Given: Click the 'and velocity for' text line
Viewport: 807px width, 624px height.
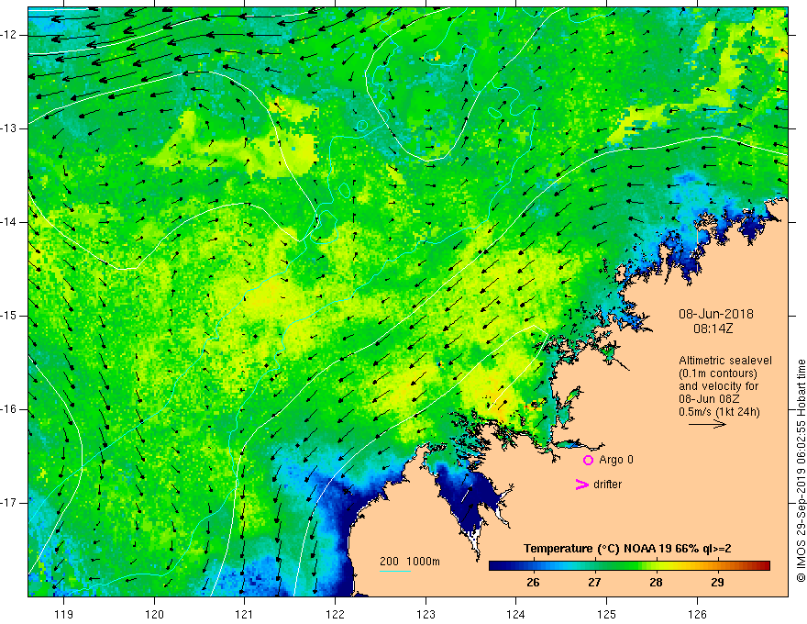Looking at the screenshot, I should [718, 386].
